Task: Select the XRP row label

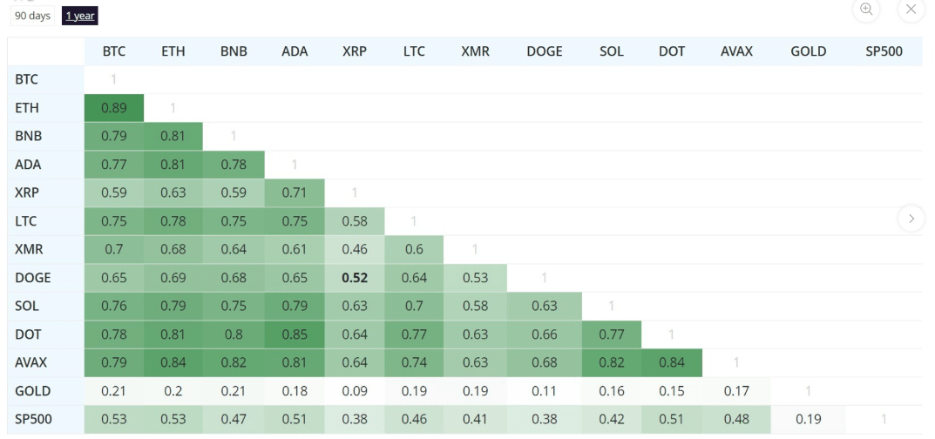Action: [46, 193]
